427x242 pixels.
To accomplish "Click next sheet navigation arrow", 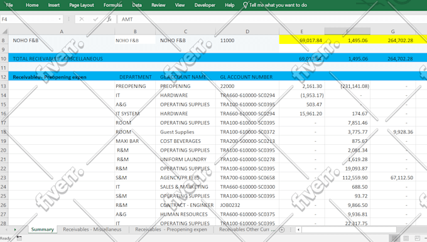I will click(x=15, y=229).
